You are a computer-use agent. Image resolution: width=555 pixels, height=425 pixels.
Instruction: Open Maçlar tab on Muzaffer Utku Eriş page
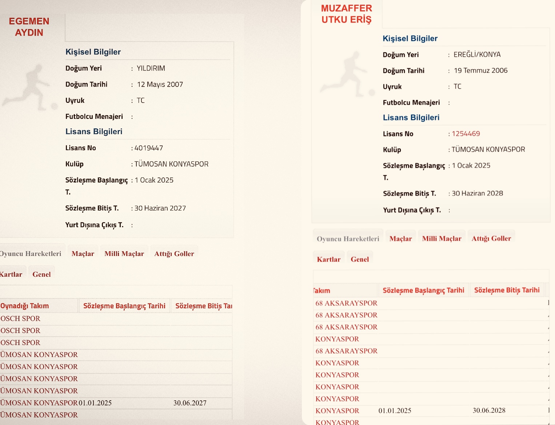[401, 239]
